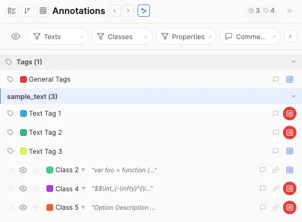Image resolution: width=302 pixels, height=222 pixels.
Task: Switch to the list layout view icon
Action: 12,11
